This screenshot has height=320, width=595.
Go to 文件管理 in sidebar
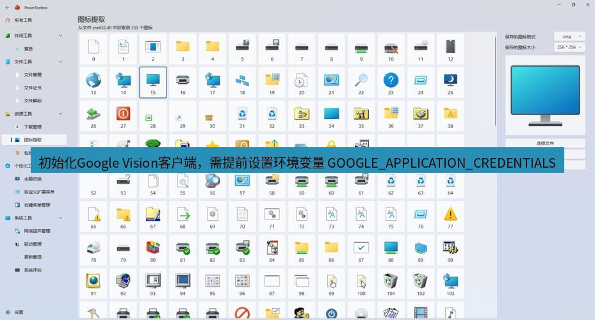[33, 75]
